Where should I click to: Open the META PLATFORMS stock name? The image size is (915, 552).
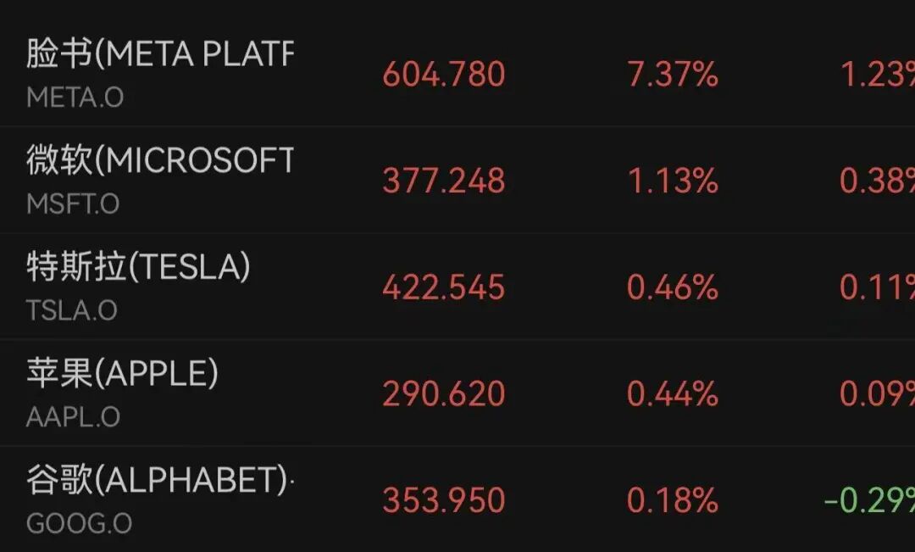(160, 53)
